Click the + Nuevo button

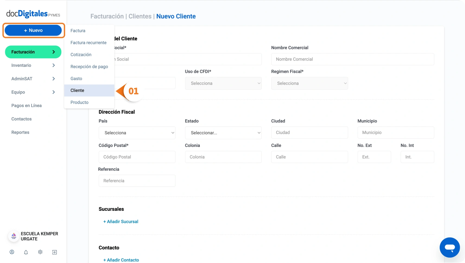[x=33, y=30]
